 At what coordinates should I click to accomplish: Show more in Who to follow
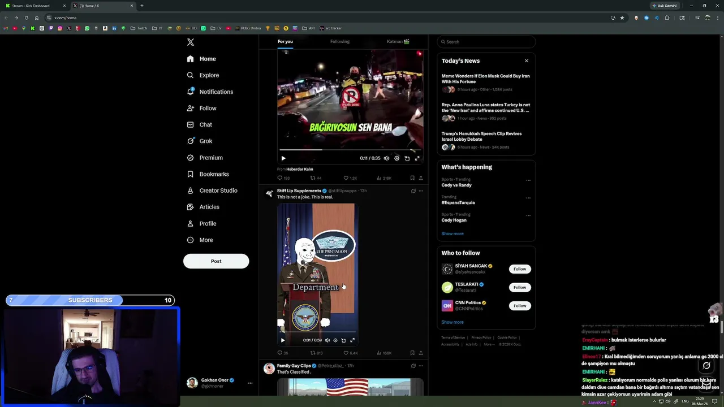coord(453,322)
